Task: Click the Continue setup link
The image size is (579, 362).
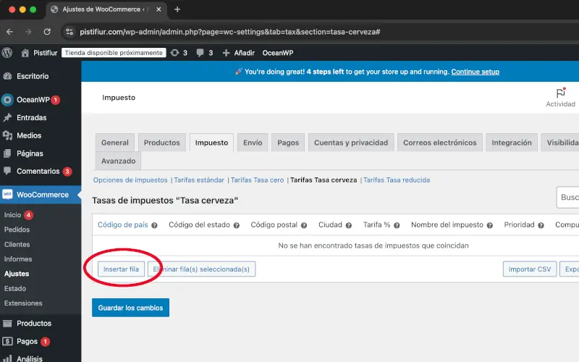Action: 476,72
